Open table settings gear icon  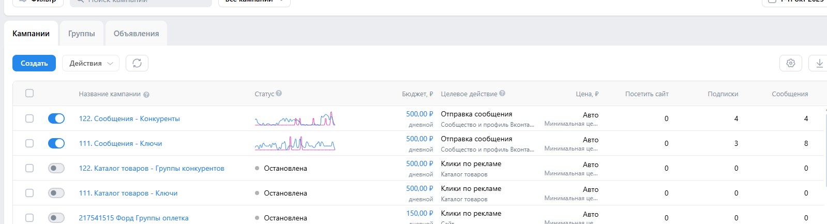(790, 63)
